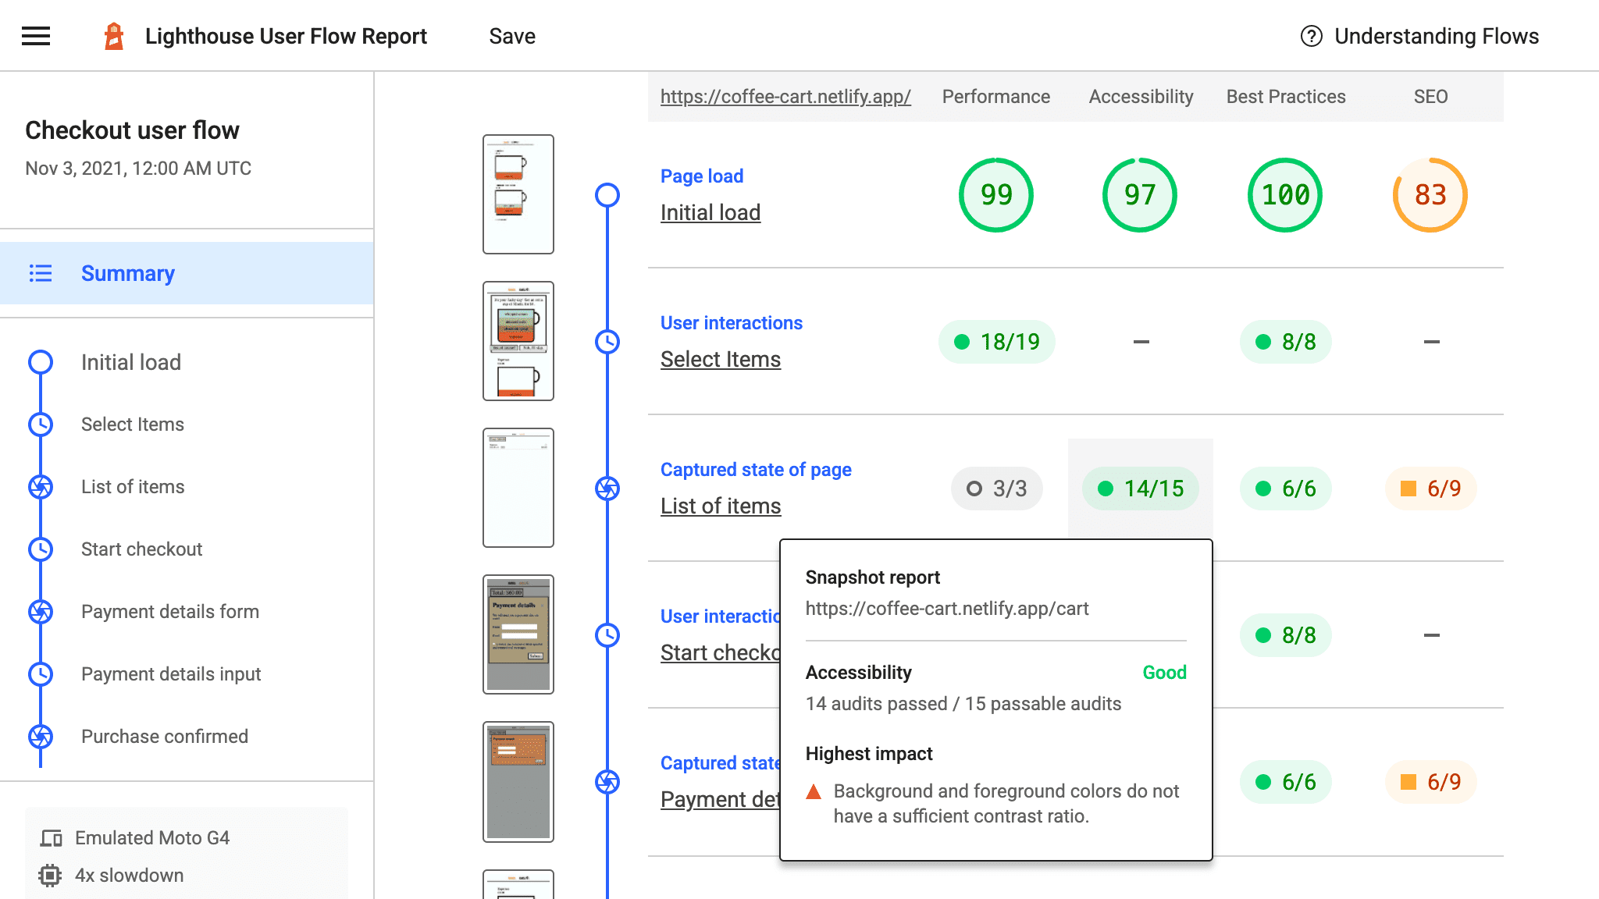Click the snapshot camera icon for Payment details form

pos(41,611)
